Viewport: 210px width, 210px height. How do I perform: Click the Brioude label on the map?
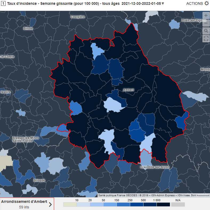(39, 180)
